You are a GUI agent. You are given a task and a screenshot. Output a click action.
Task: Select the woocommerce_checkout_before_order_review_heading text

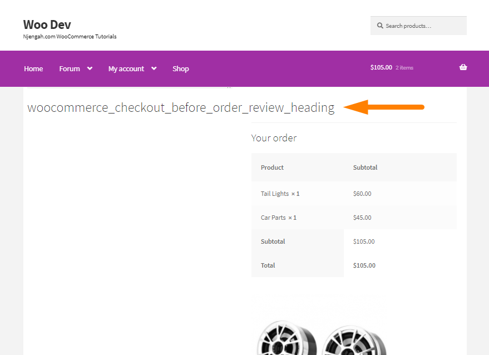pos(181,107)
